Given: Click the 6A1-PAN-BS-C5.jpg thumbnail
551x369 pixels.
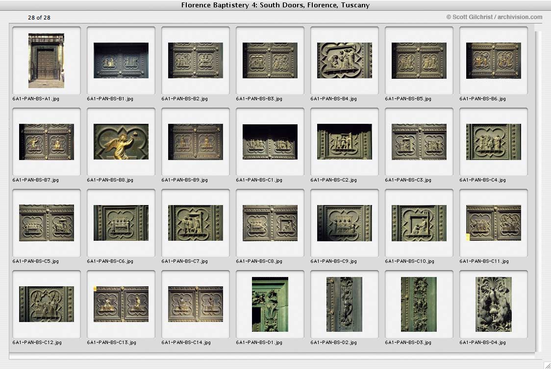Looking at the screenshot, I should coord(47,223).
